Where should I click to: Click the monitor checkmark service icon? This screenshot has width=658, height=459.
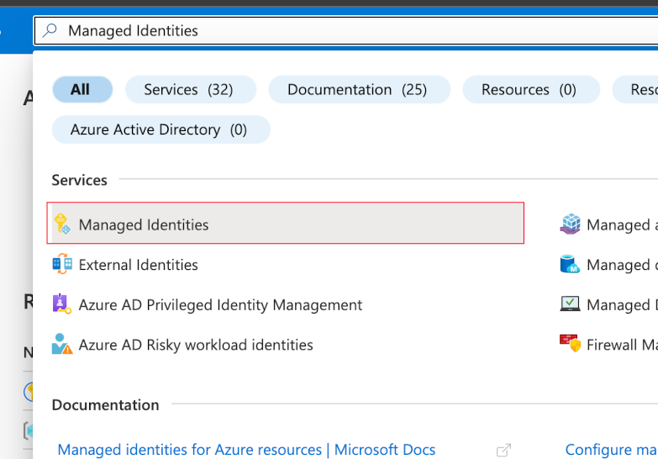coord(571,304)
